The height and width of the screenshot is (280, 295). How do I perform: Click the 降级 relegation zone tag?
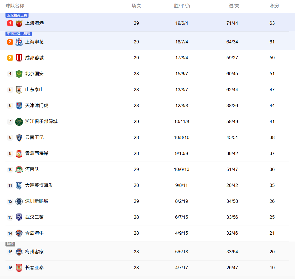pos(10,244)
